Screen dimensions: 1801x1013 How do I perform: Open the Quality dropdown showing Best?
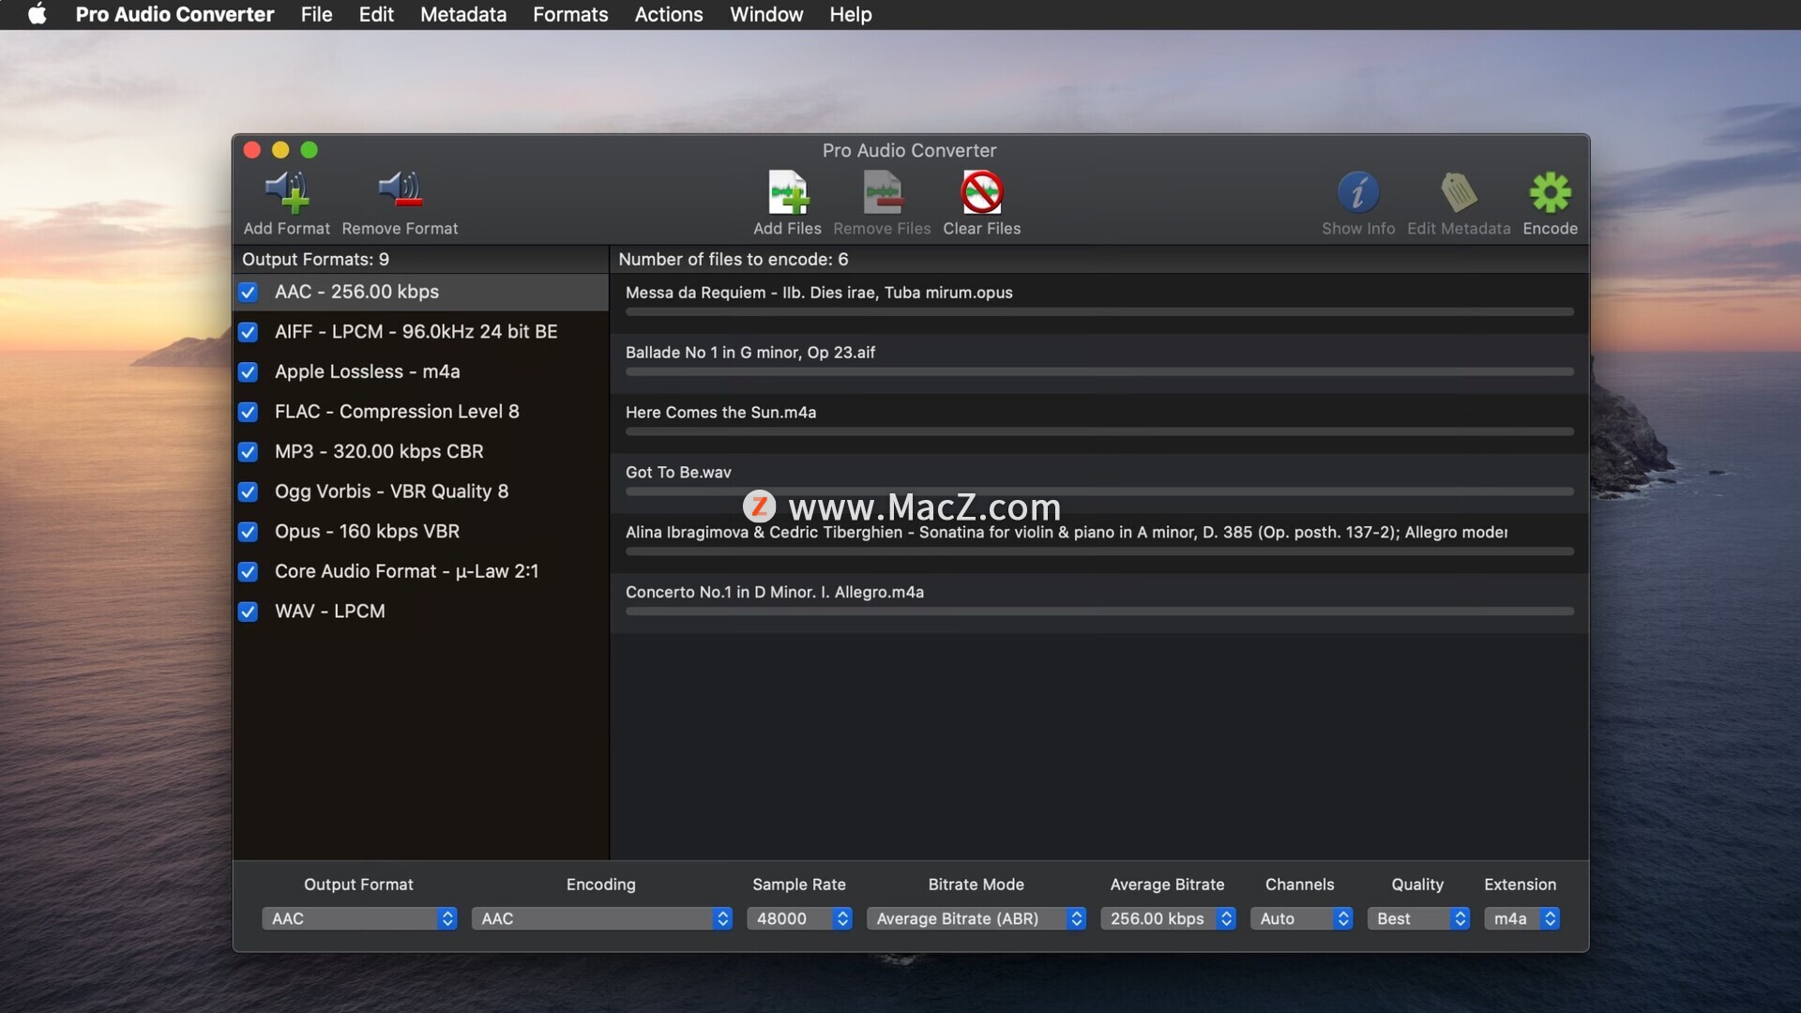point(1418,918)
